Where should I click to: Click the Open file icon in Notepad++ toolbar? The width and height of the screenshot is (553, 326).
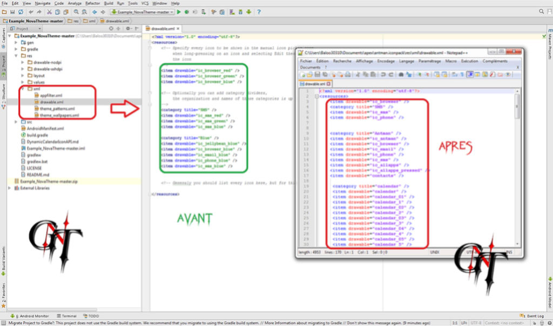[x=309, y=75]
